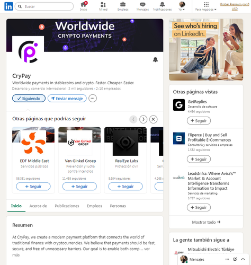251x265 pixels.
Task: Click Fliperce Buy and Sell page name
Action: (x=209, y=137)
